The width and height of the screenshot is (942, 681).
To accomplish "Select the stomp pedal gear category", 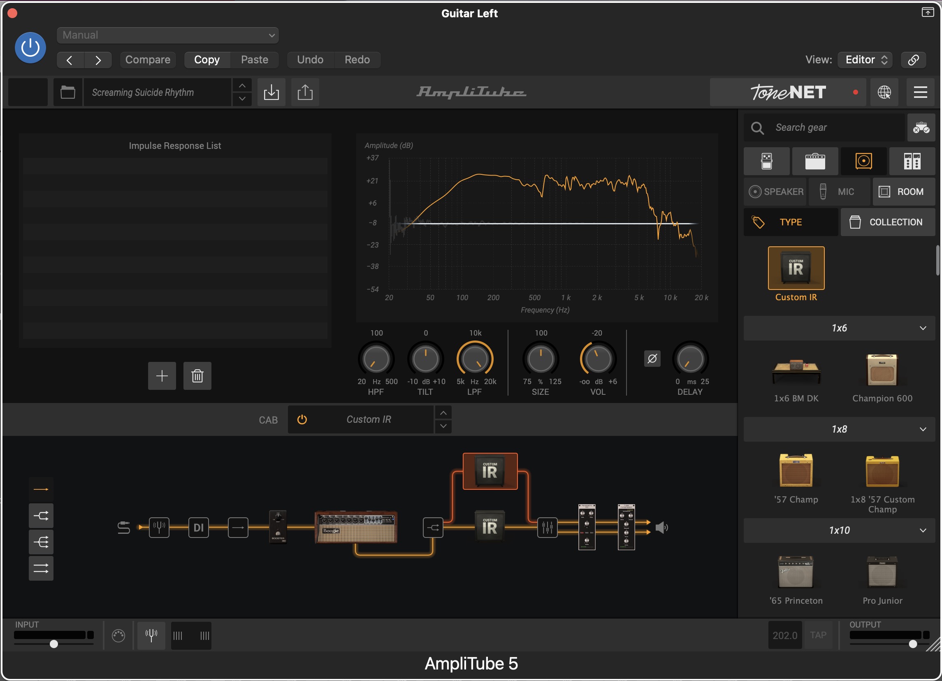I will tap(767, 161).
